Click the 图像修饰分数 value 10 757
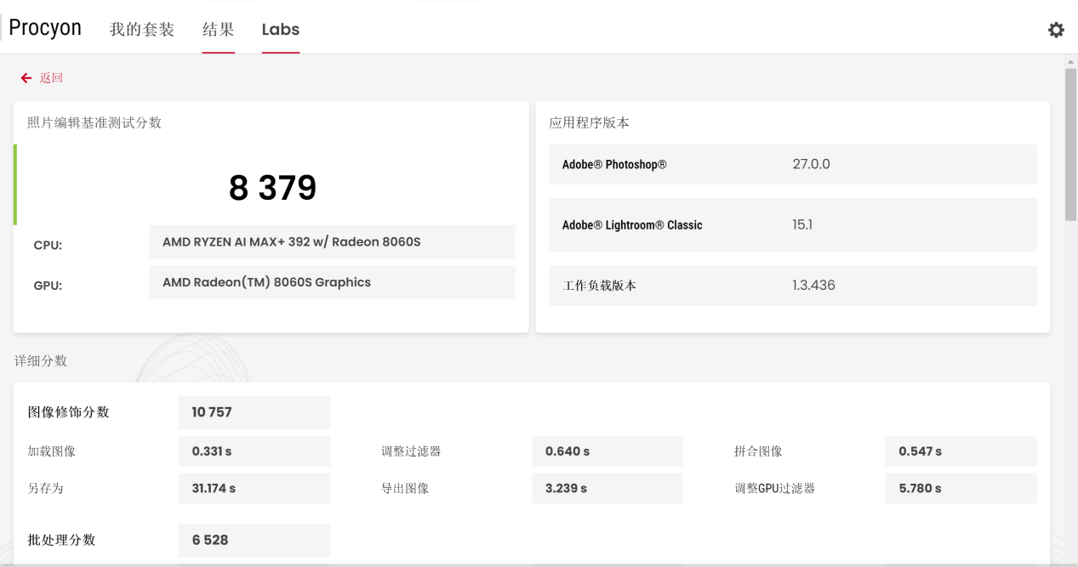This screenshot has height=567, width=1078. coord(254,412)
